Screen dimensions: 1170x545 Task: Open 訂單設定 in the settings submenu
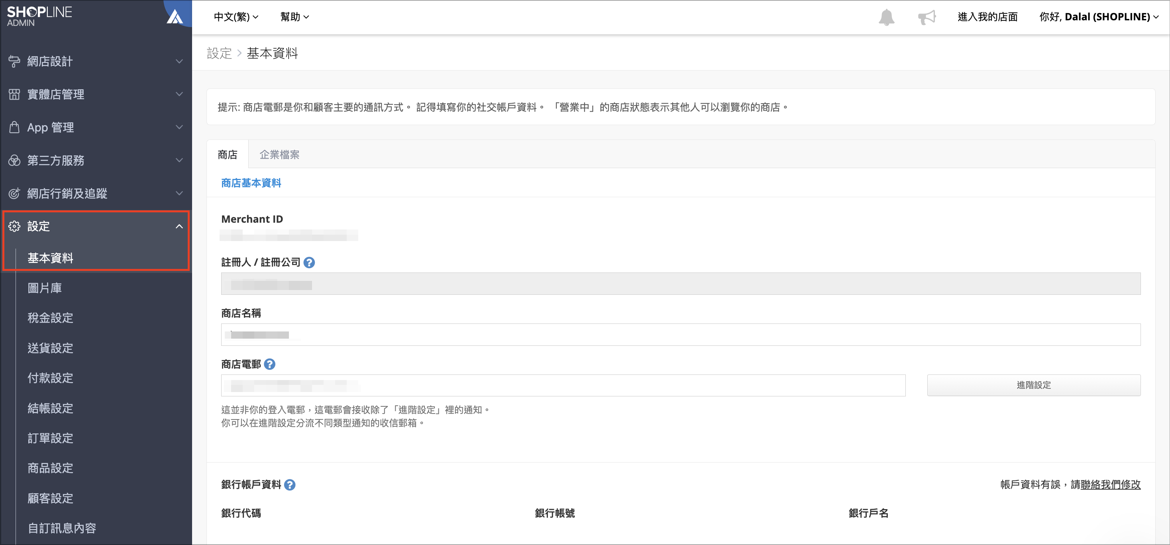coord(51,438)
